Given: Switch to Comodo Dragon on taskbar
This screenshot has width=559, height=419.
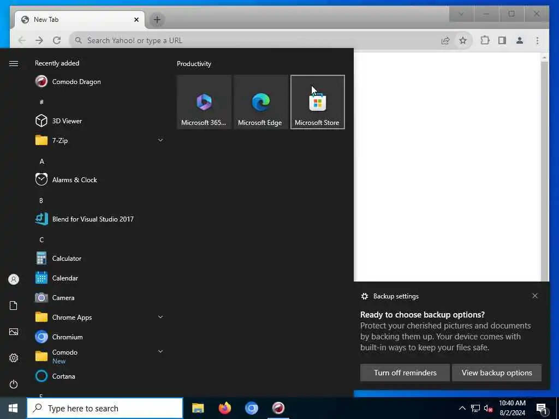Looking at the screenshot, I should pyautogui.click(x=278, y=408).
